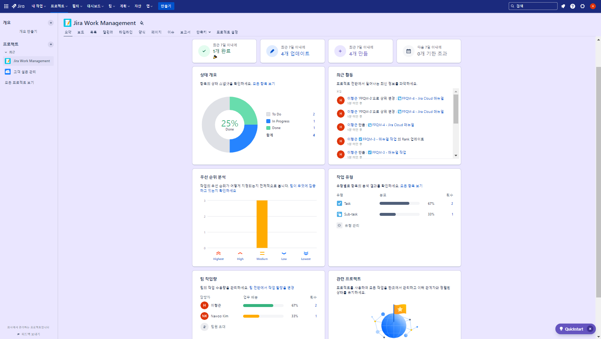Click the orange Medium bar in the priority chart
The width and height of the screenshot is (601, 339).
pos(262,224)
